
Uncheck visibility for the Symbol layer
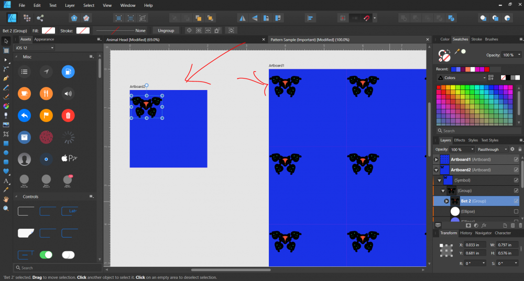[x=516, y=180]
